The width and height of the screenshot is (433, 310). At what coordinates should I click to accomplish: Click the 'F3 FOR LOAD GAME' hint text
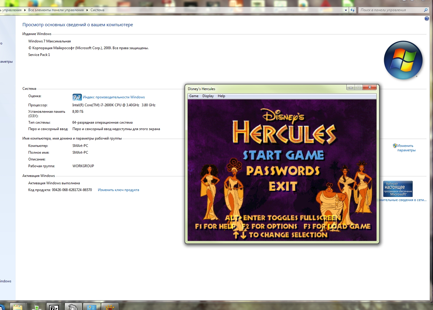337,226
